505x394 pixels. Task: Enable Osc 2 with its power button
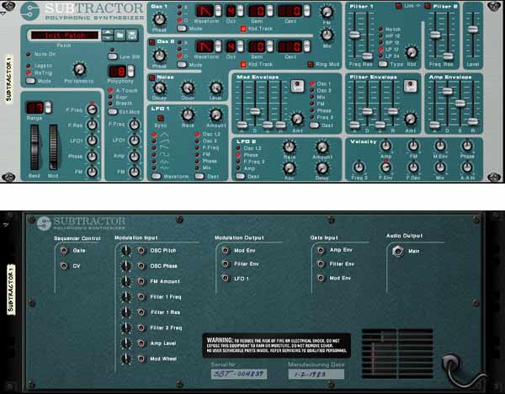pyautogui.click(x=152, y=42)
